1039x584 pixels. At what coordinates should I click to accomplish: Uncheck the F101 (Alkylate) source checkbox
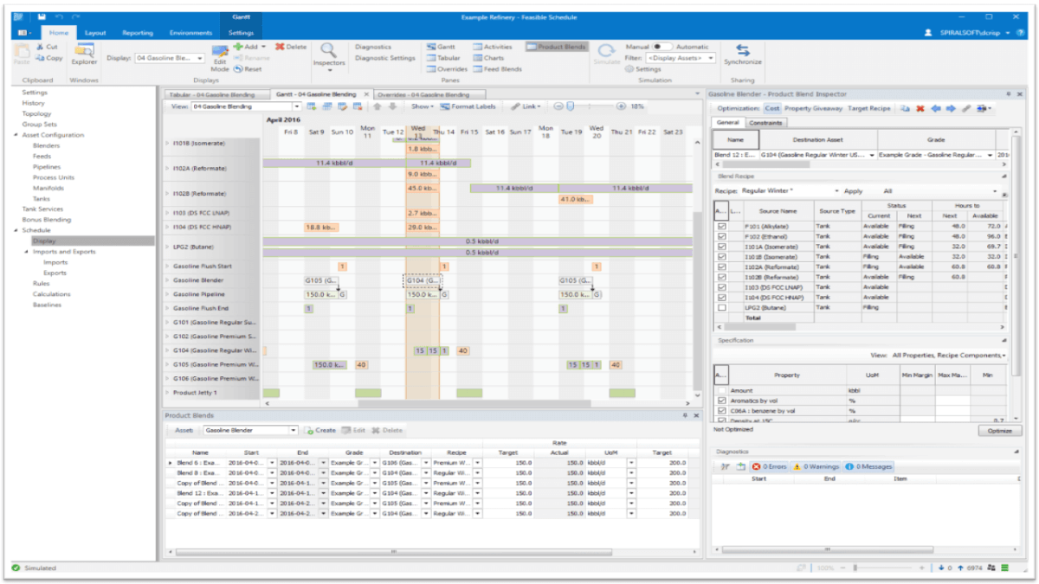point(721,226)
